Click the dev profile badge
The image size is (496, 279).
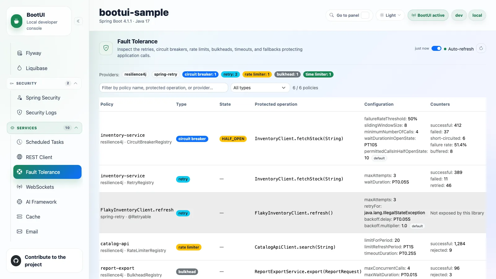click(x=459, y=15)
